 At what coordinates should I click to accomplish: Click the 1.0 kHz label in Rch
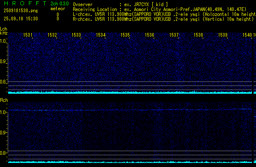click(4, 112)
